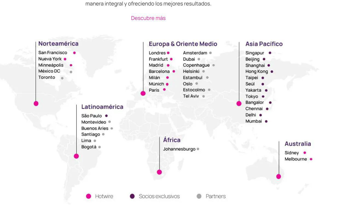Click the Madrid entry
The width and height of the screenshot is (340, 212).
pyautogui.click(x=156, y=65)
